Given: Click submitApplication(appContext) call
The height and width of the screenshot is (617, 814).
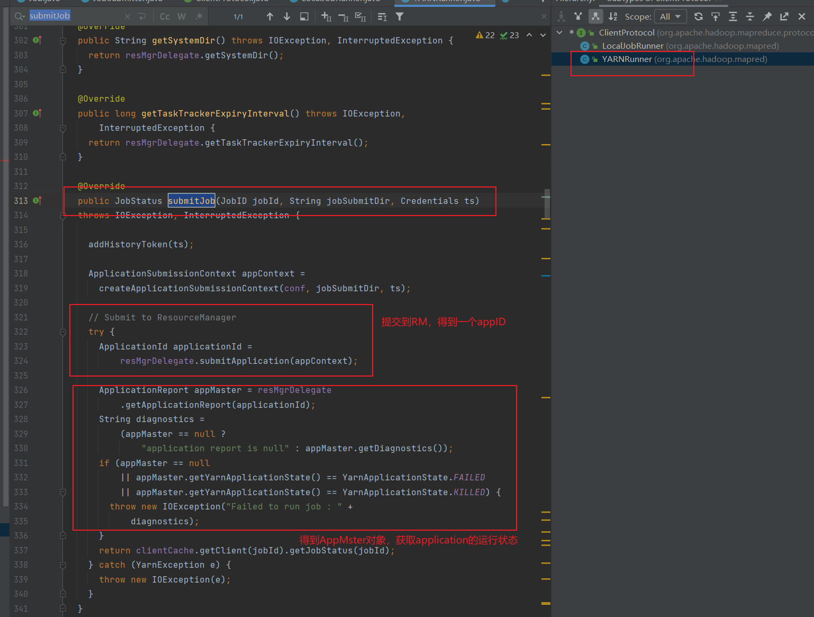Looking at the screenshot, I should tap(276, 361).
